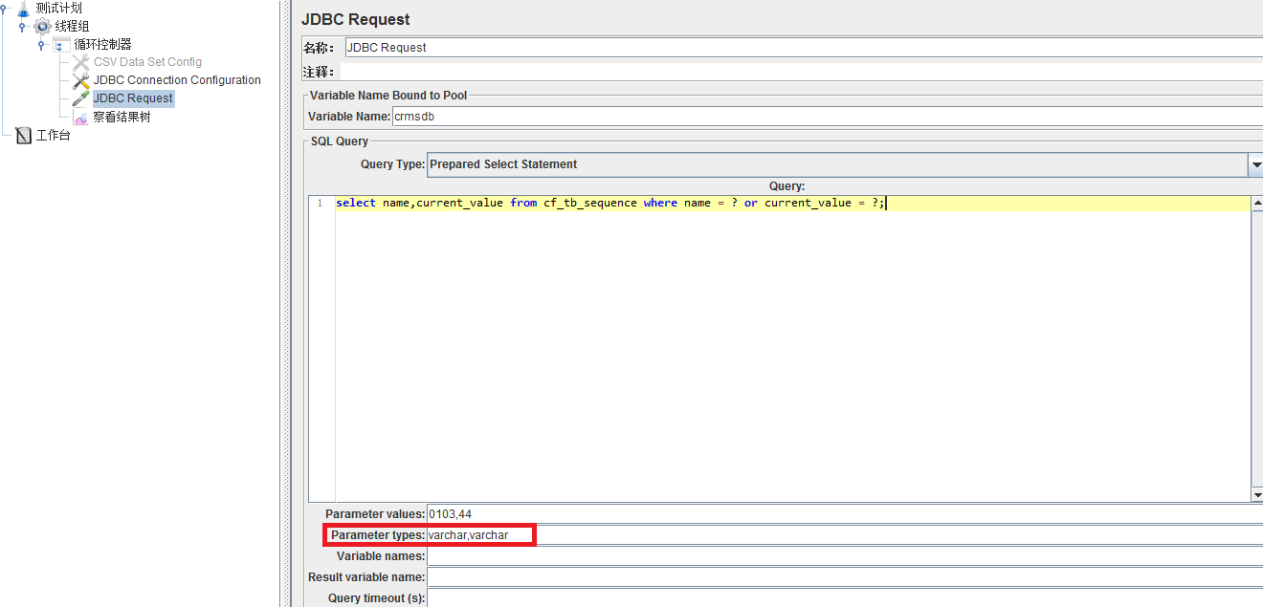Select JDBC Request in the tree
Image resolution: width=1263 pixels, height=607 pixels.
(x=133, y=98)
